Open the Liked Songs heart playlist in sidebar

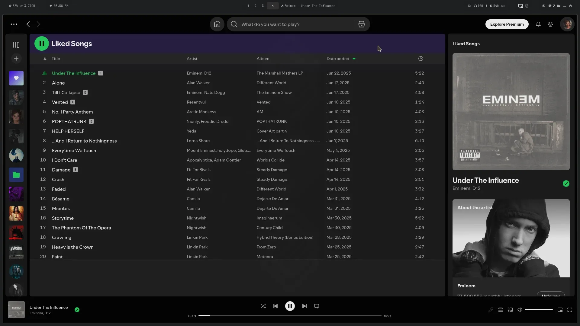click(x=16, y=78)
